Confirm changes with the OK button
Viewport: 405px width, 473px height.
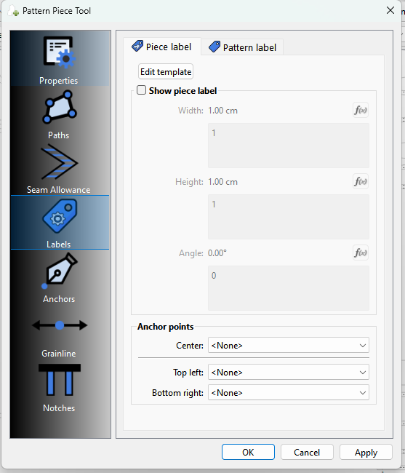(x=248, y=452)
